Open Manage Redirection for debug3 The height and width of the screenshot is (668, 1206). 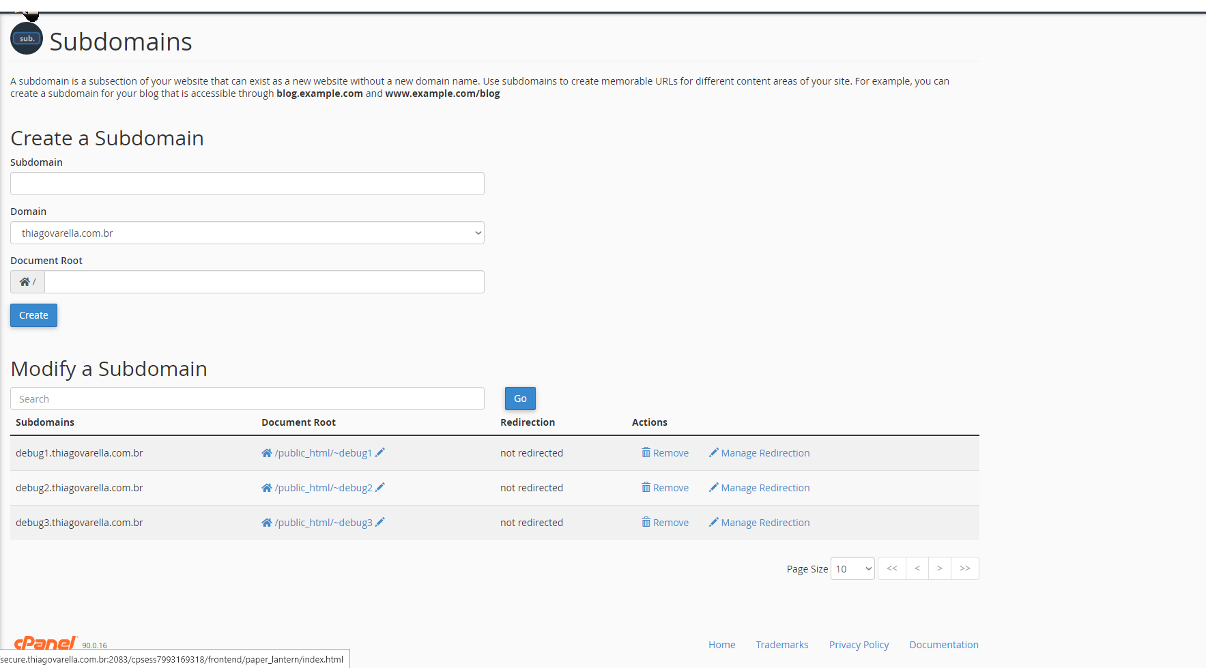765,523
